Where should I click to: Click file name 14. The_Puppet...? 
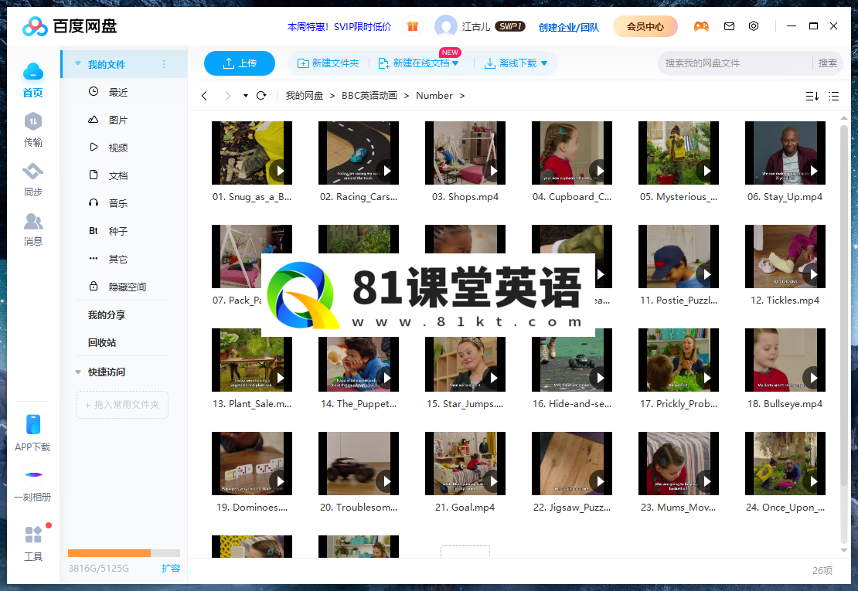359,404
